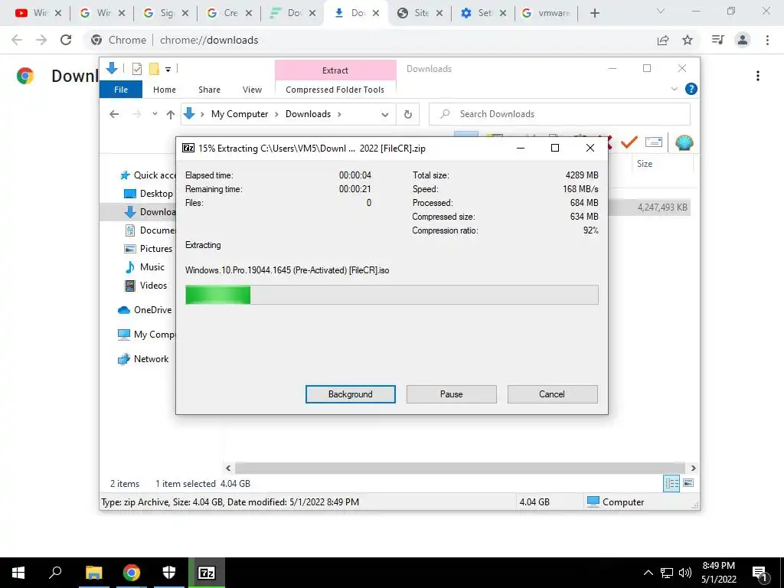This screenshot has height=588, width=784.
Task: Open the Windows Start menu
Action: (x=18, y=573)
